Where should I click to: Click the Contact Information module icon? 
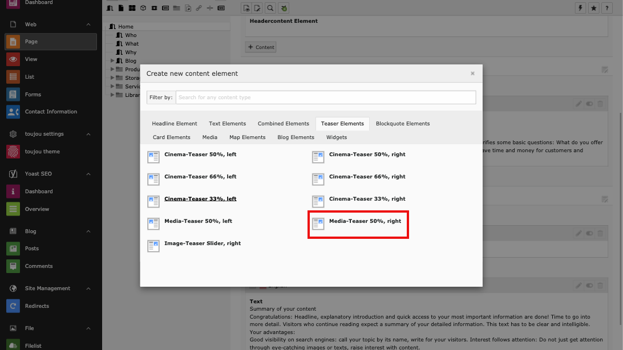pyautogui.click(x=13, y=112)
